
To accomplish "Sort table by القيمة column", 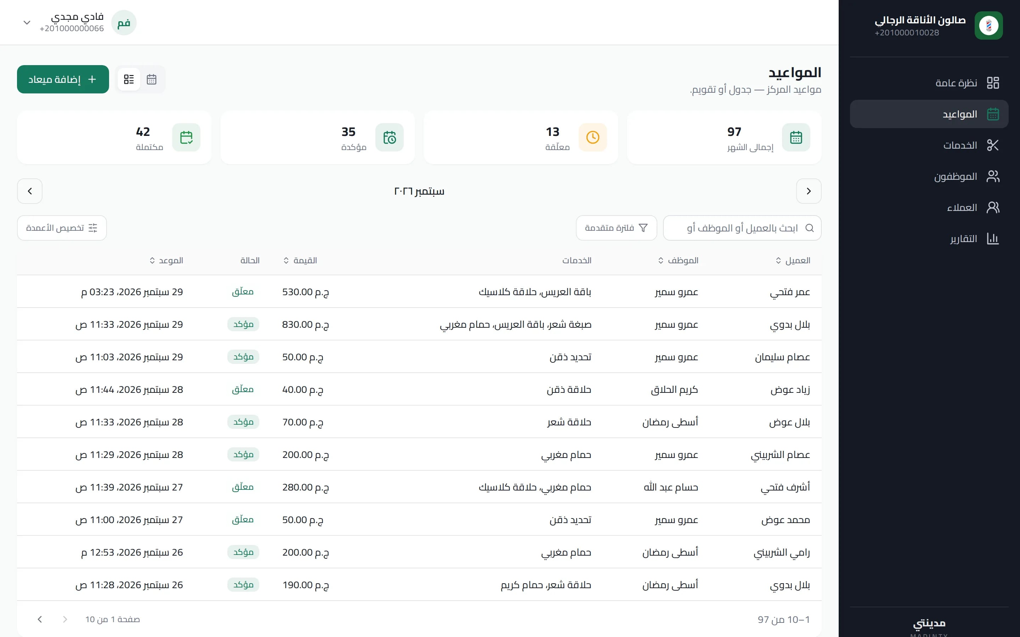I will [300, 260].
